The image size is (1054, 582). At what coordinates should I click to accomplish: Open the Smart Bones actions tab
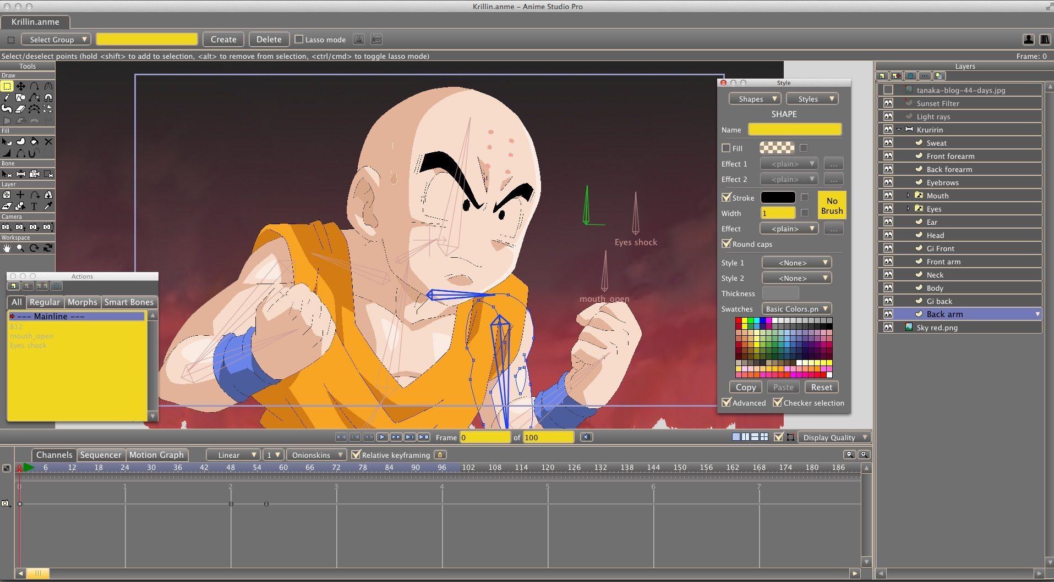(129, 302)
